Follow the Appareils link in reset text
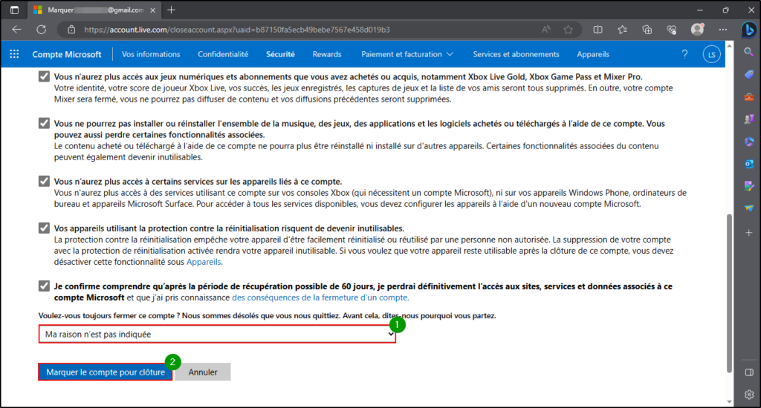The width and height of the screenshot is (761, 408). [204, 262]
